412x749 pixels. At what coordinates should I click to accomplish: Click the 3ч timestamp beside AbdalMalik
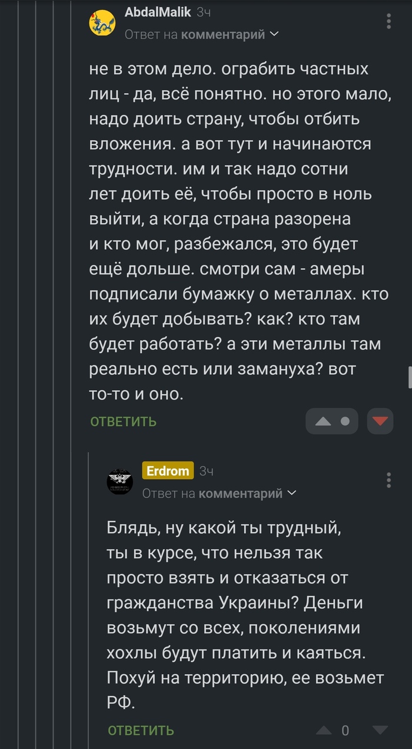click(203, 12)
